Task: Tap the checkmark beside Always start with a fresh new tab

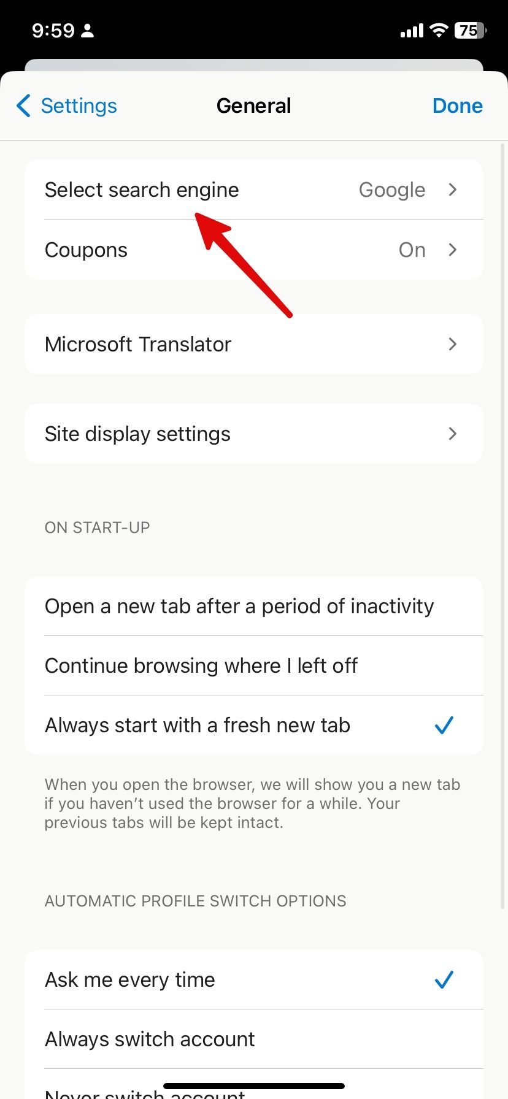Action: pyautogui.click(x=443, y=725)
